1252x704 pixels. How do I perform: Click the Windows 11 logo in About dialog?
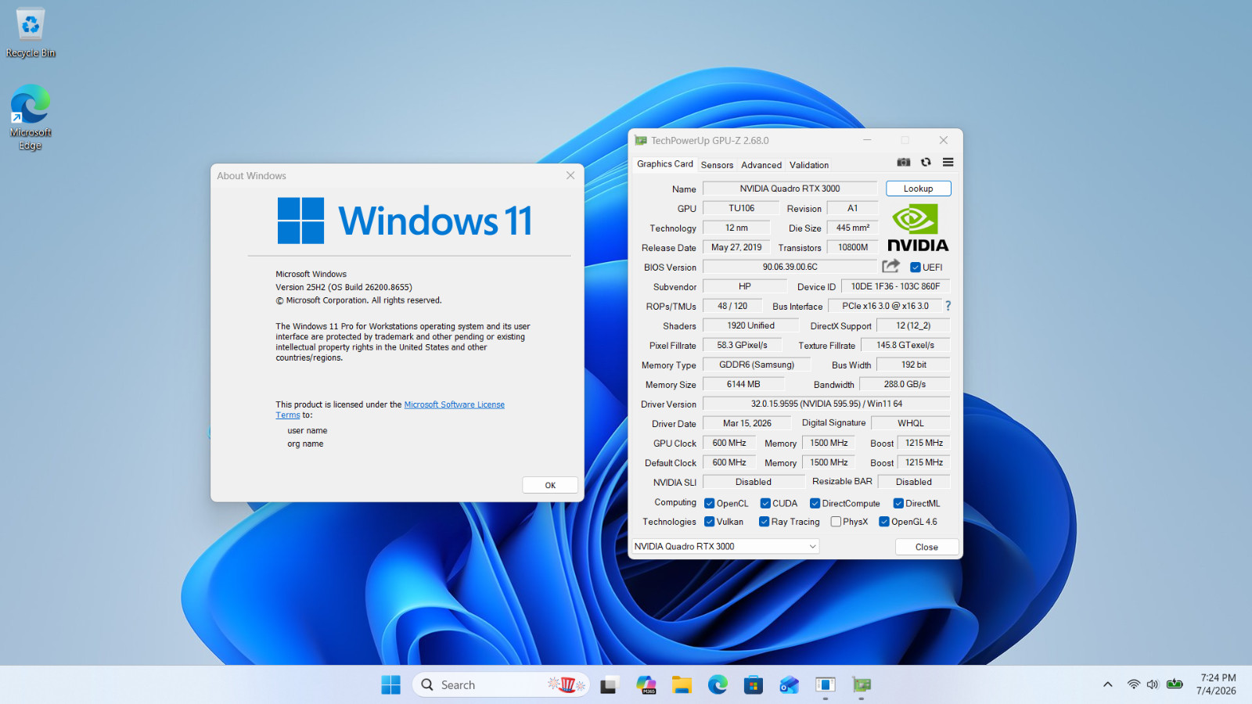(405, 221)
